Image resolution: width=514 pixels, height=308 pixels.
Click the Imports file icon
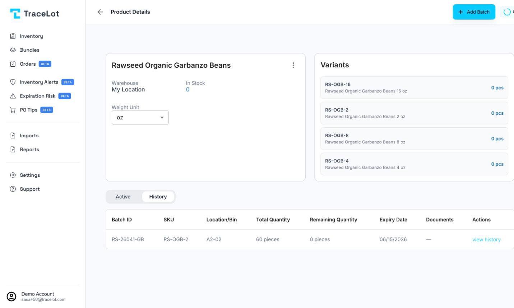pos(13,136)
